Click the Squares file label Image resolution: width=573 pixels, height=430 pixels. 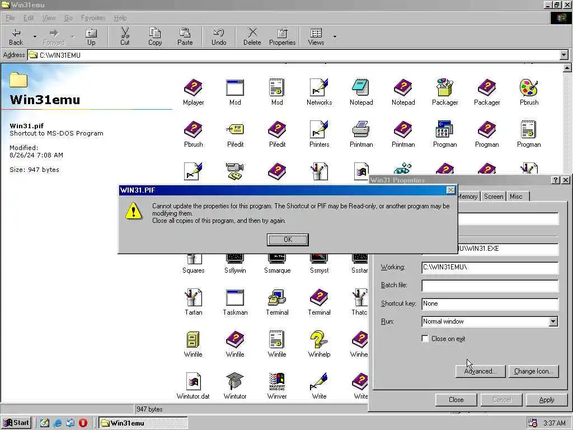(x=193, y=270)
